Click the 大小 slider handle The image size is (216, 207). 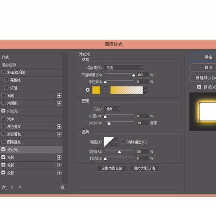109,123
